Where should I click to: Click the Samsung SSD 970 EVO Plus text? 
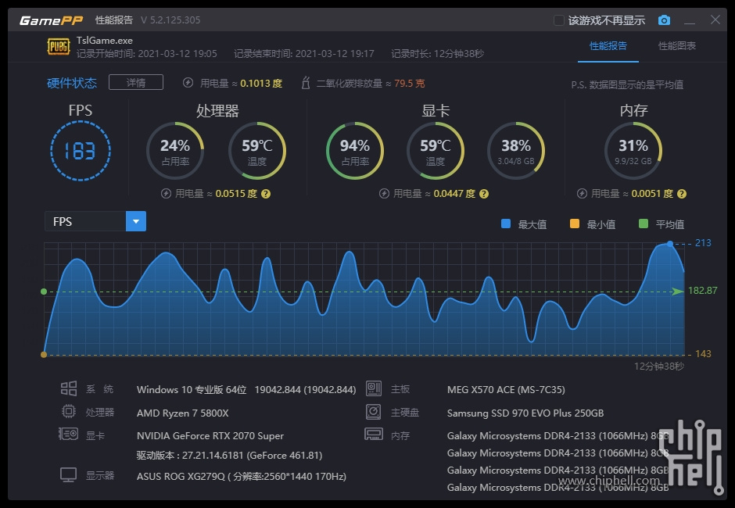tap(525, 413)
